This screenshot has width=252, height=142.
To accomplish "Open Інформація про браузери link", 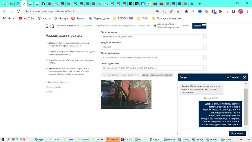I will pos(57,82).
